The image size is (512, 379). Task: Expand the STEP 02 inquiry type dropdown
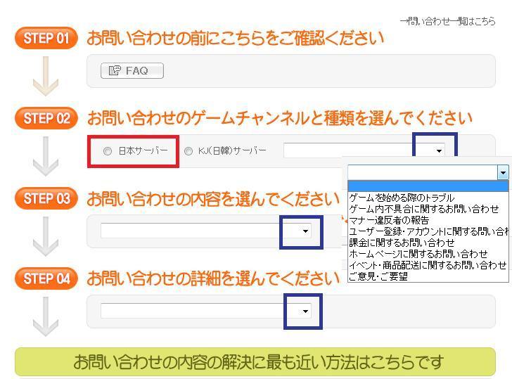439,150
